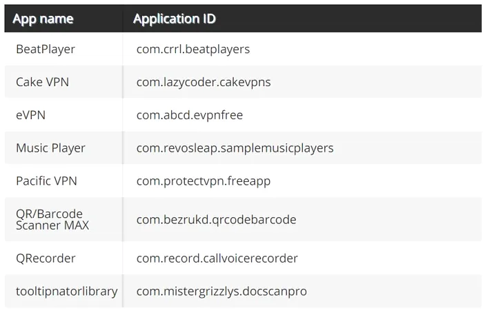The height and width of the screenshot is (315, 483).
Task: Click the com.crrl.beatplayers application ID
Action: click(x=193, y=49)
